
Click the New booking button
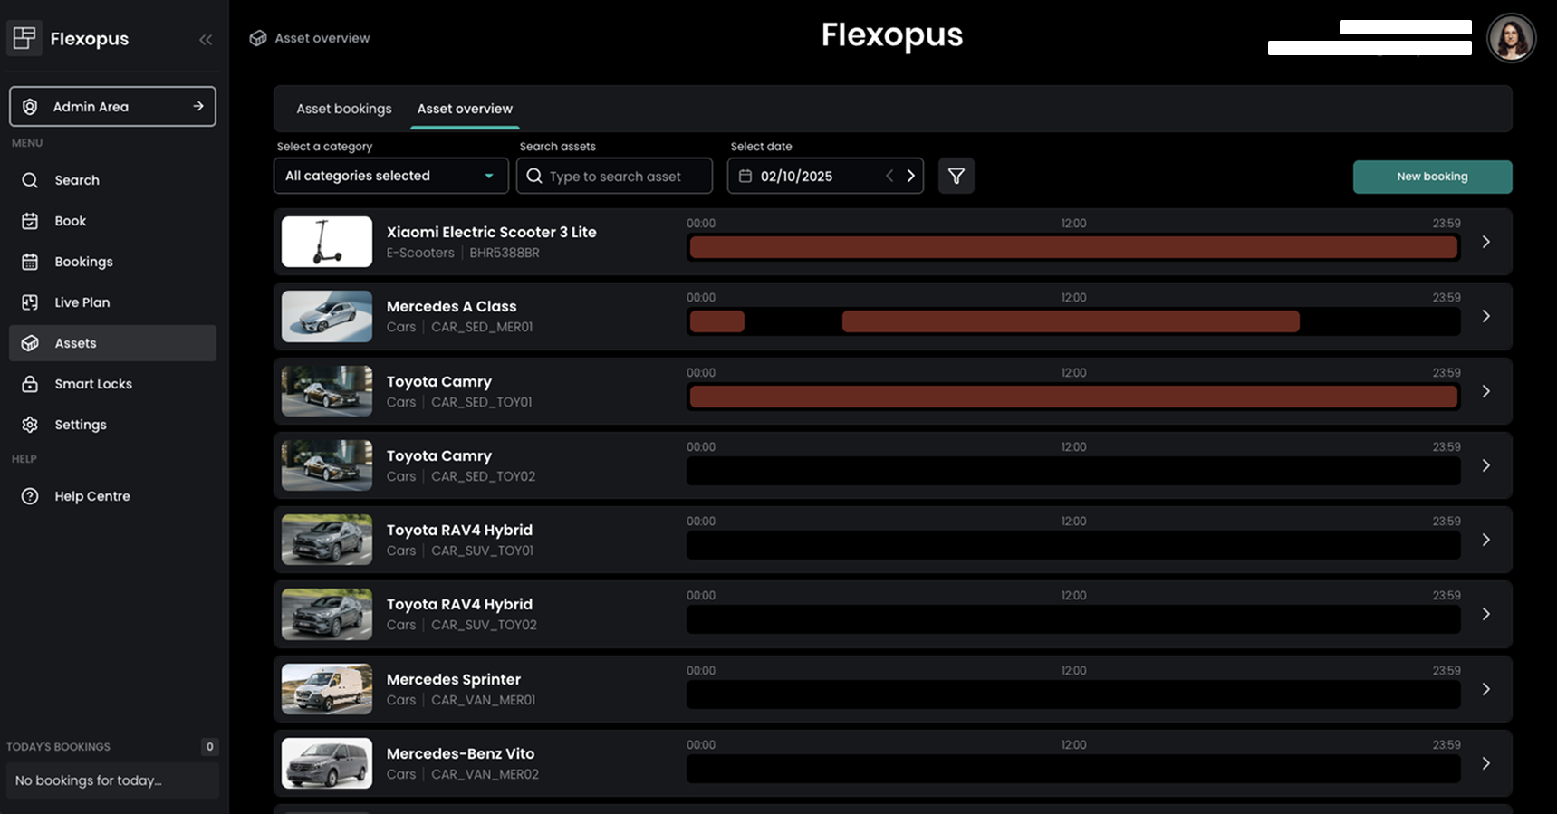point(1431,177)
